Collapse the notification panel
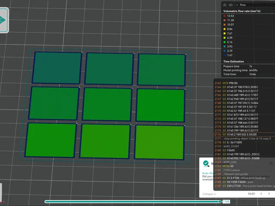This screenshot has width=275, height=206. 209,194
